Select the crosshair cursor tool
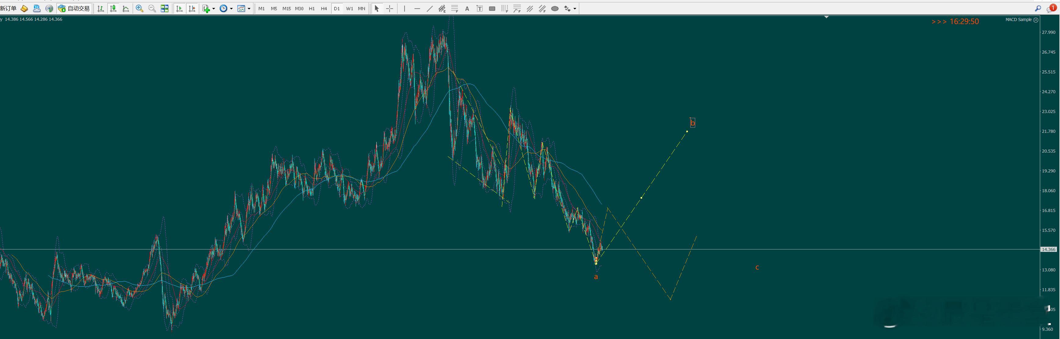 tap(389, 8)
